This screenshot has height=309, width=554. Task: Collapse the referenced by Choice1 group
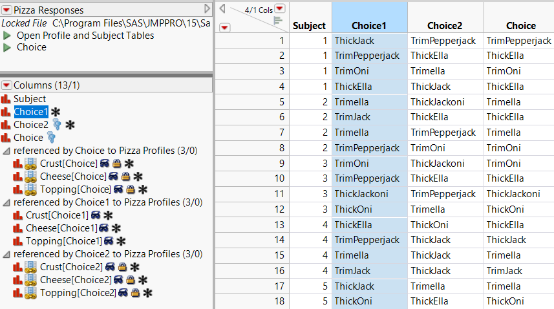coord(6,203)
